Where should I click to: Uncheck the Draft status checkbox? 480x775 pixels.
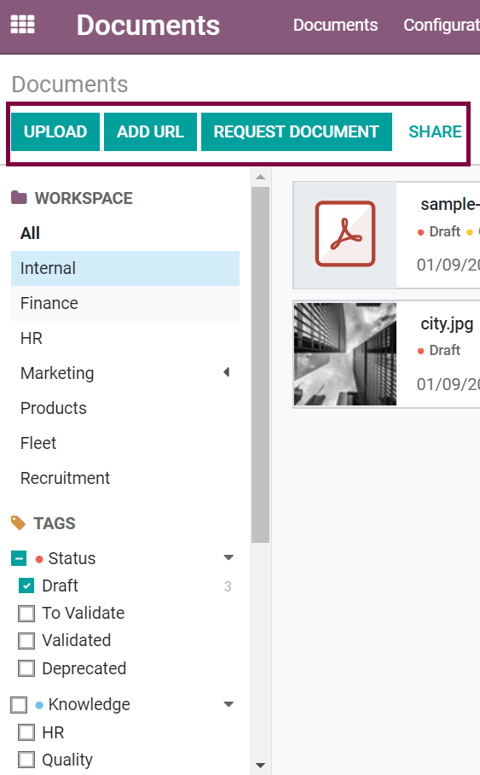[26, 586]
